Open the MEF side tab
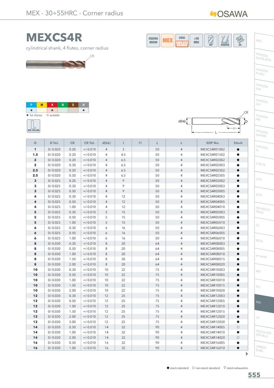The image size is (274, 388). coord(264,272)
